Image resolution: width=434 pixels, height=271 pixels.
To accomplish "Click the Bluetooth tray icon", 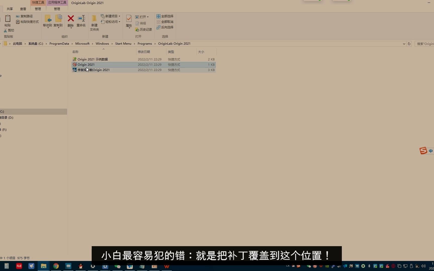I will click(369, 266).
